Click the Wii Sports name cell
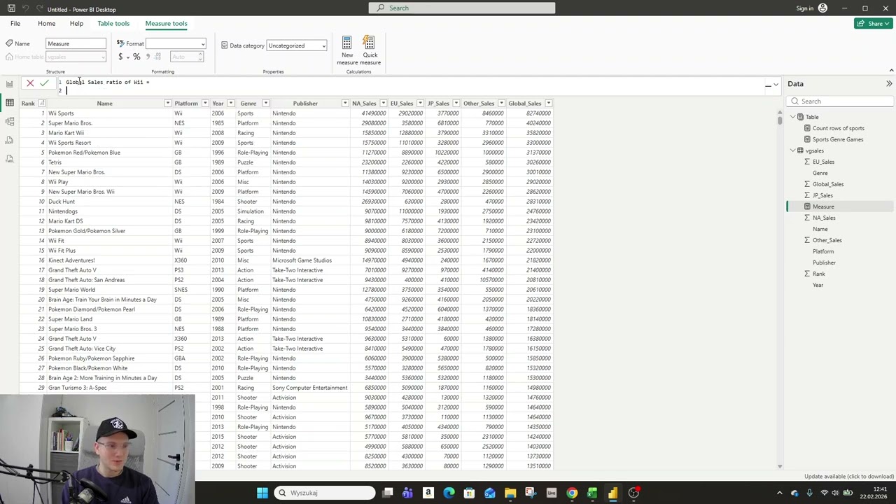This screenshot has height=504, width=896. tap(61, 113)
